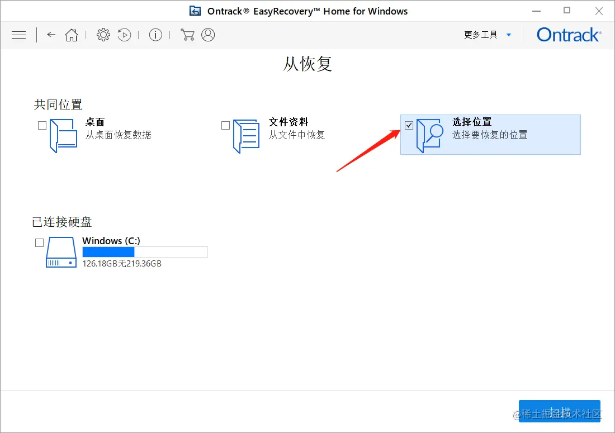Click the 126.18GB无219.36GB size text
The height and width of the screenshot is (433, 615).
[122, 263]
